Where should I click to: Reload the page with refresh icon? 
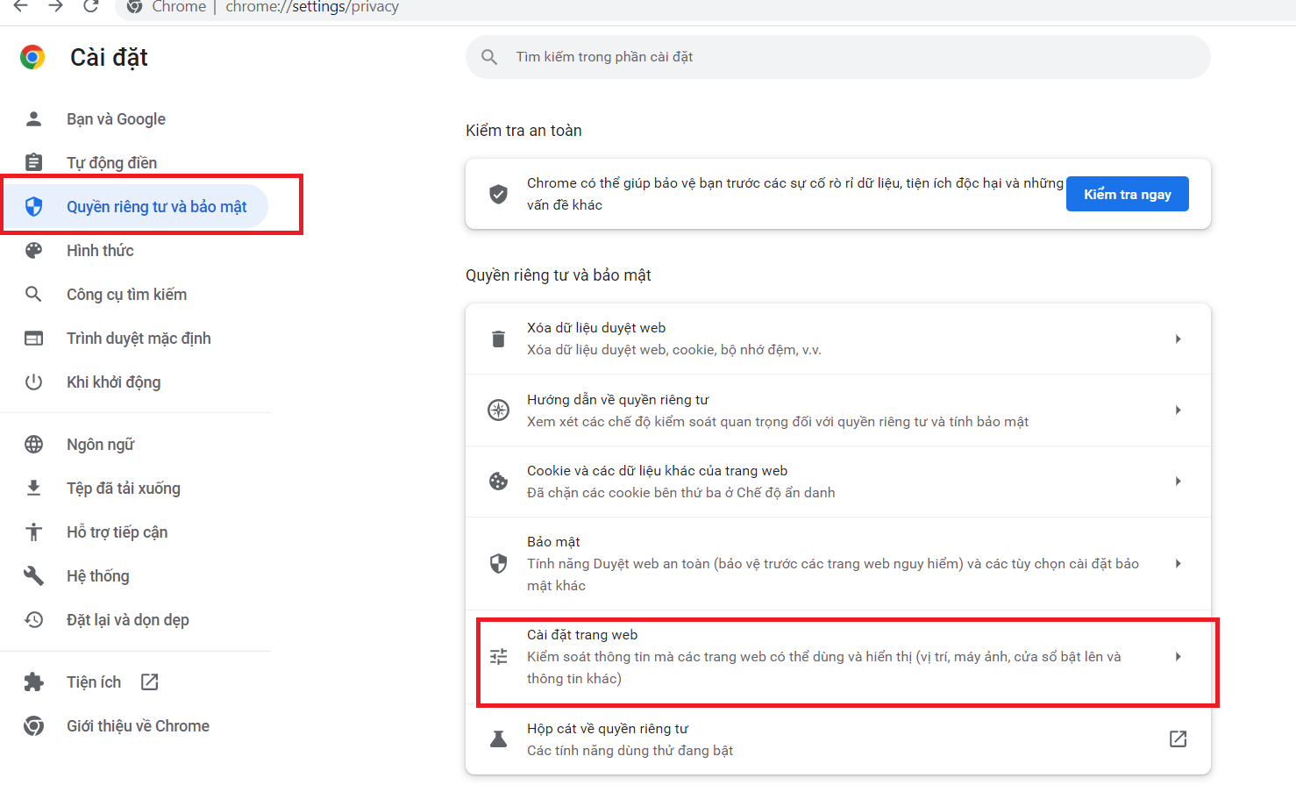(x=90, y=6)
